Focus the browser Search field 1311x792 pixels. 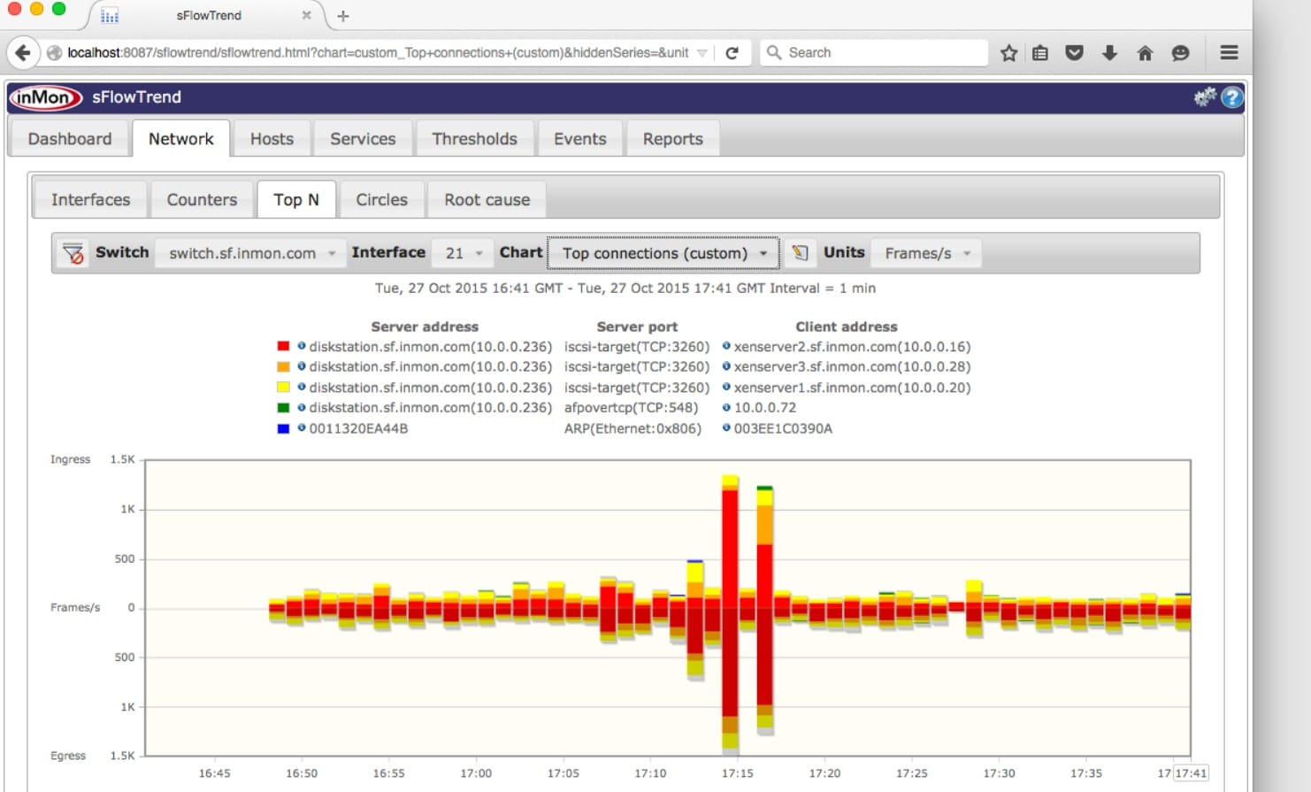(874, 53)
